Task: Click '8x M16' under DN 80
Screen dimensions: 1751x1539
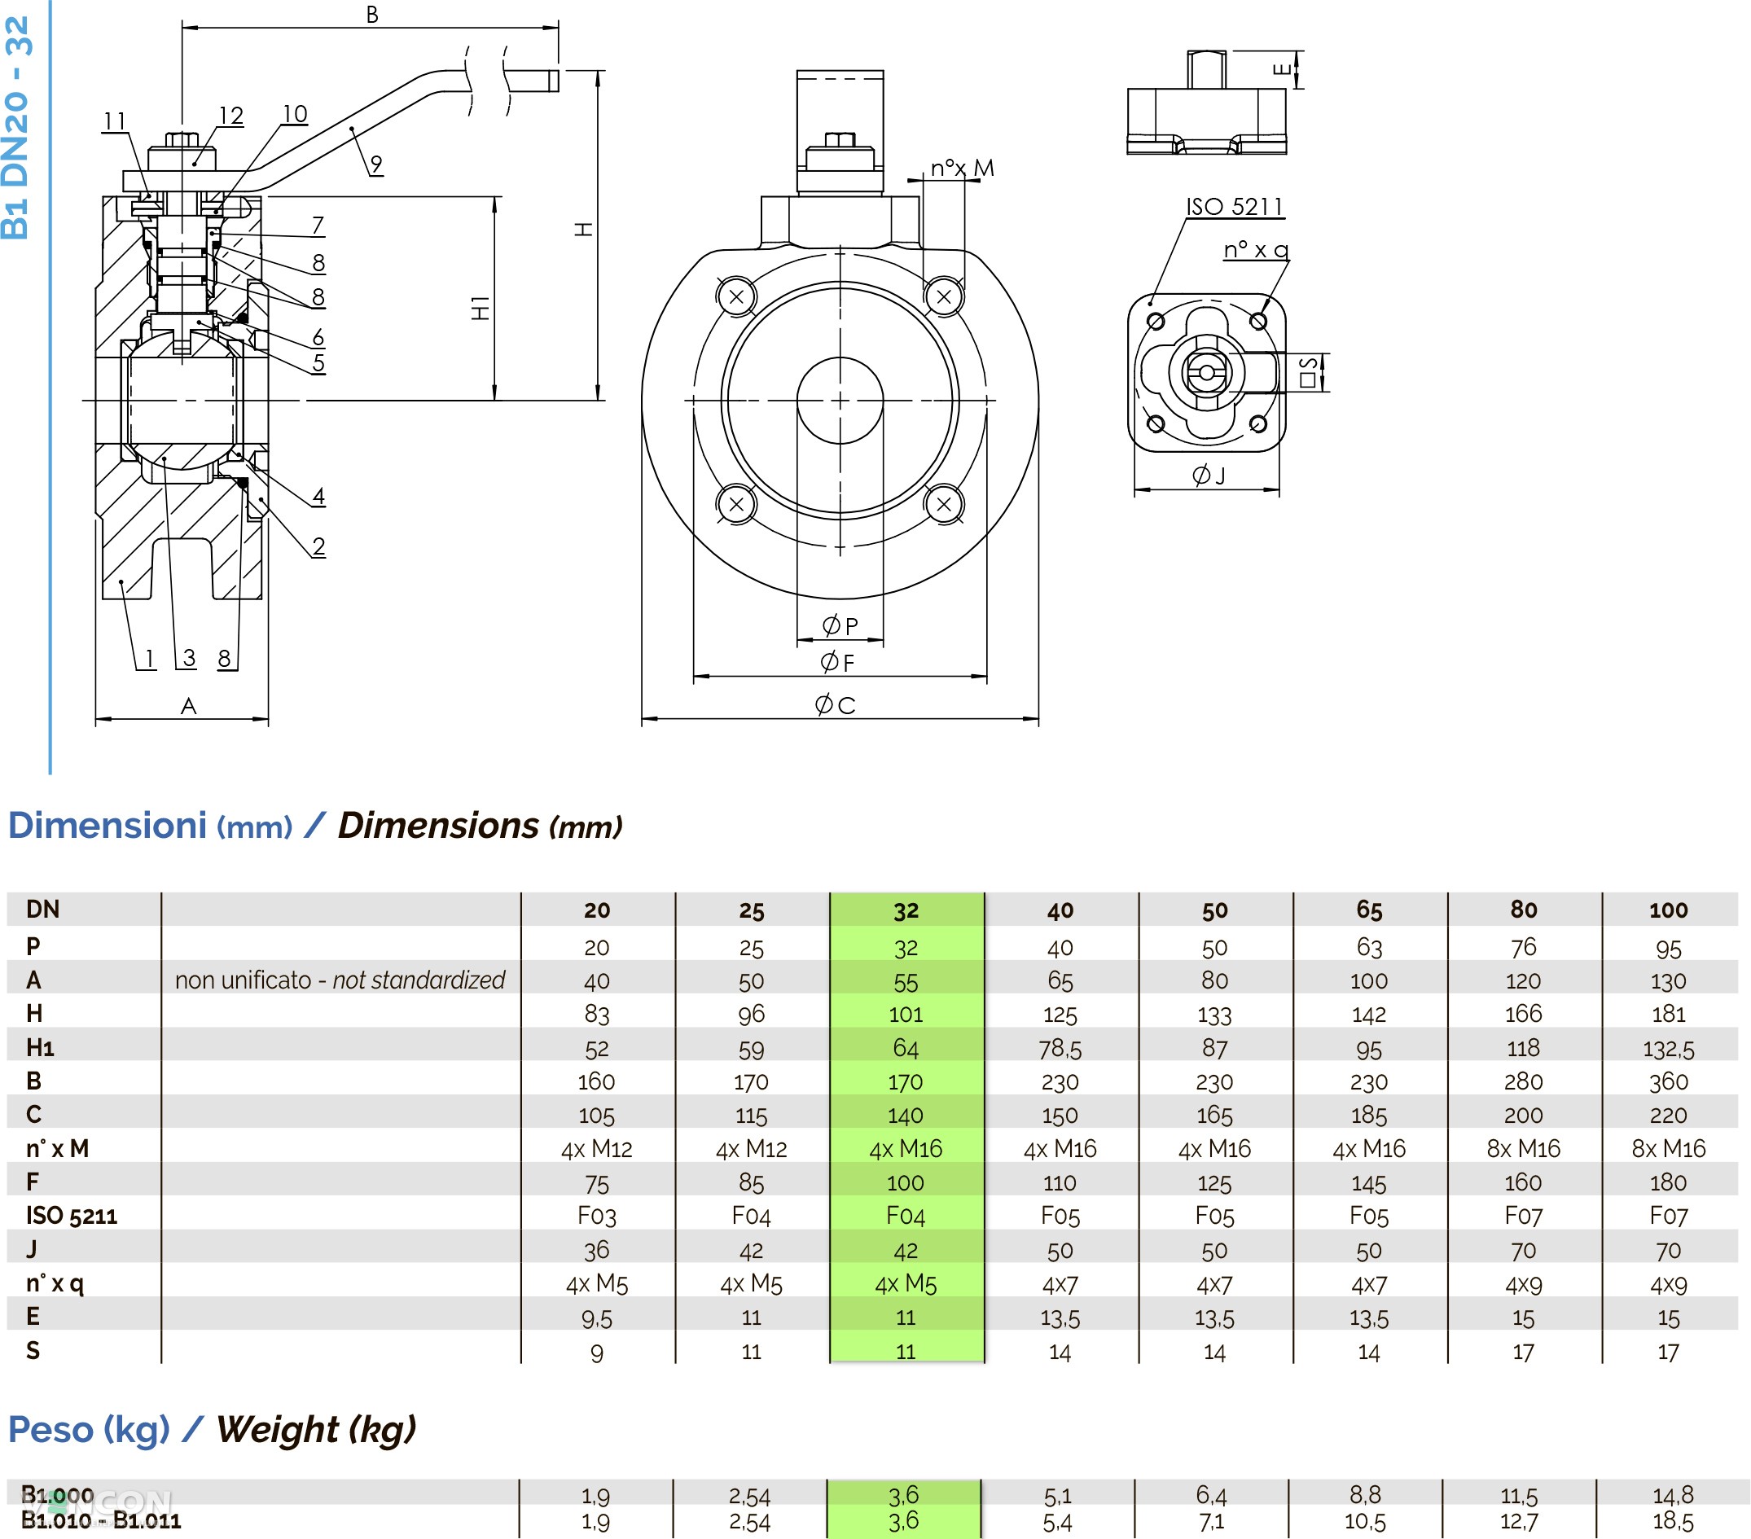Action: click(x=1523, y=1147)
